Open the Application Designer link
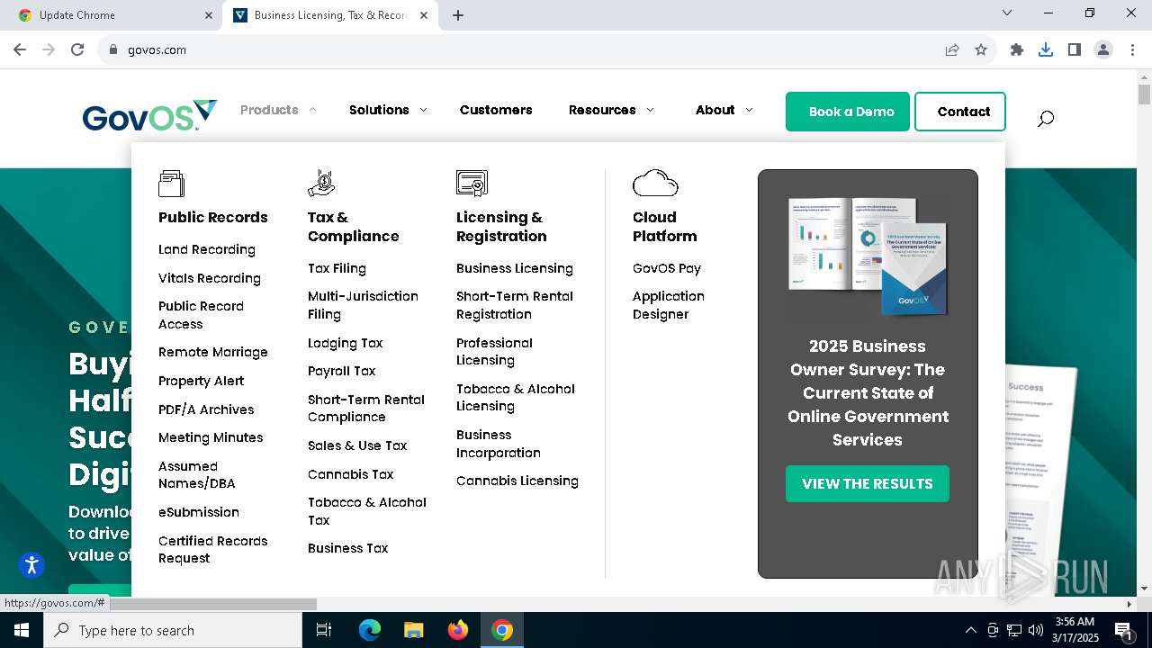Viewport: 1152px width, 648px height. [669, 305]
